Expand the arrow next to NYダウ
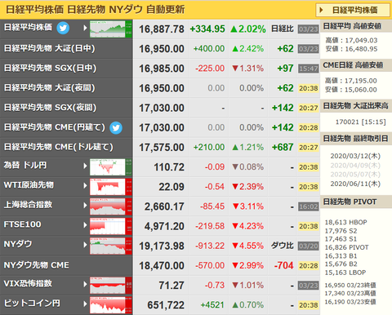Screen dimensions: 392x315 pos(85,245)
